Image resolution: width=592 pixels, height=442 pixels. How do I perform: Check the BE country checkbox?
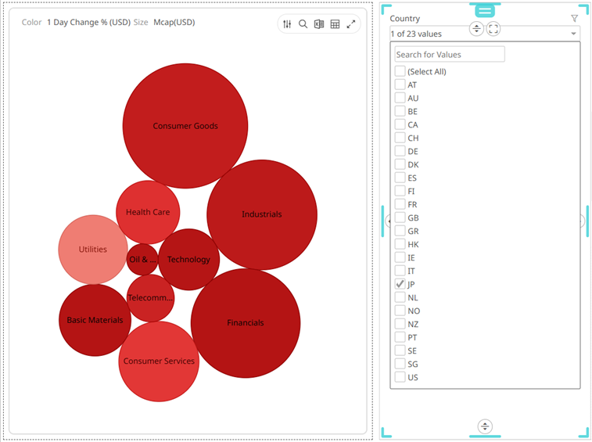pyautogui.click(x=400, y=111)
